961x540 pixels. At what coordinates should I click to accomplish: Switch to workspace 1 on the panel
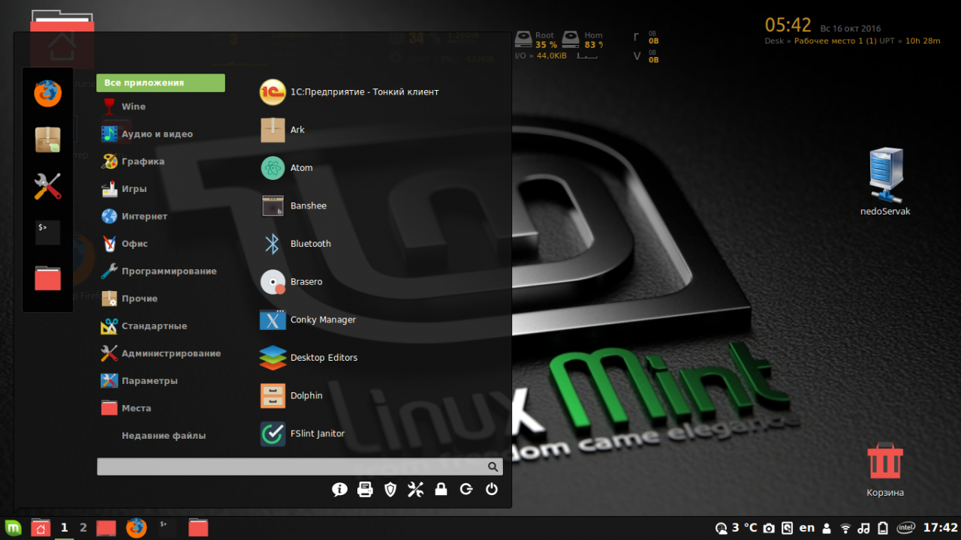[x=65, y=528]
